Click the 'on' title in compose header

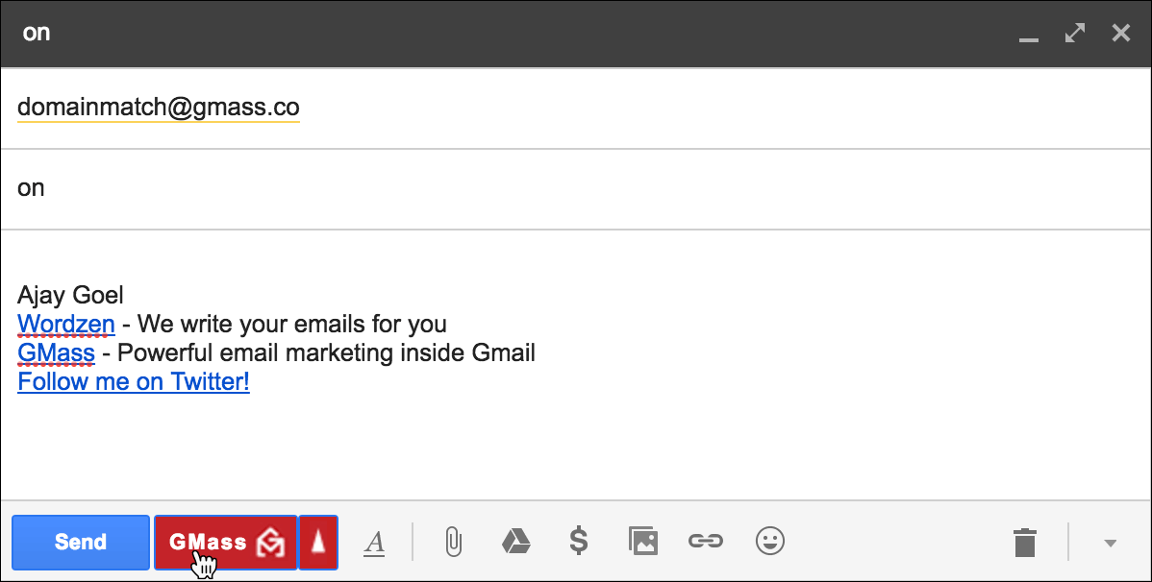pyautogui.click(x=36, y=33)
